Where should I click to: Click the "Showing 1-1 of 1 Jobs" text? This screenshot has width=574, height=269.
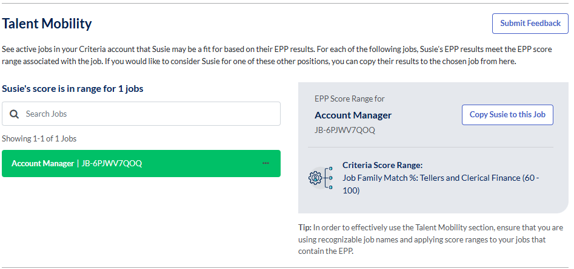[x=39, y=138]
